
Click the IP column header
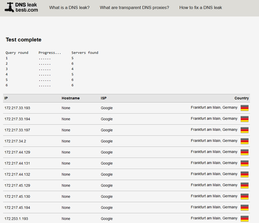point(6,98)
